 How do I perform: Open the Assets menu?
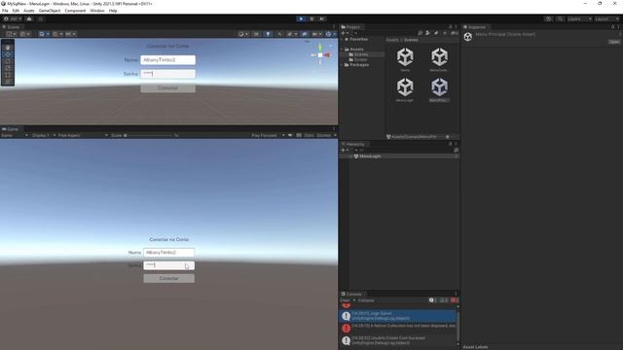click(x=28, y=11)
